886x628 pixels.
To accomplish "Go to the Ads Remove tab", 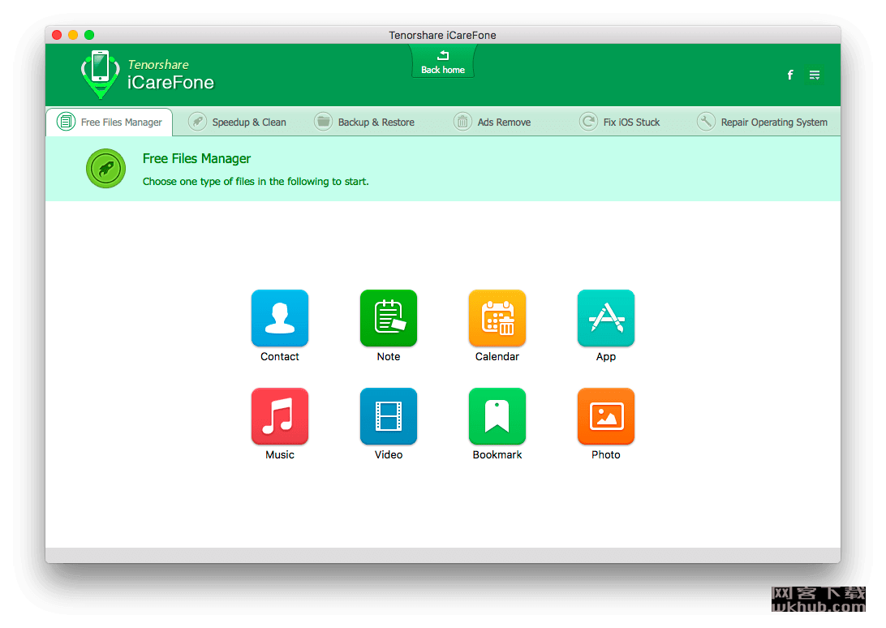I will (492, 122).
